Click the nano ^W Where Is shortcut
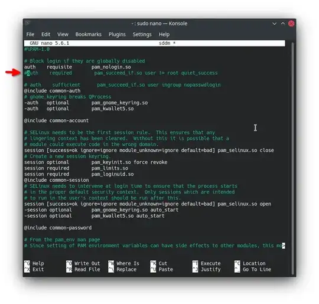Image resolution: width=319 pixels, height=304 pixels. (x=123, y=263)
